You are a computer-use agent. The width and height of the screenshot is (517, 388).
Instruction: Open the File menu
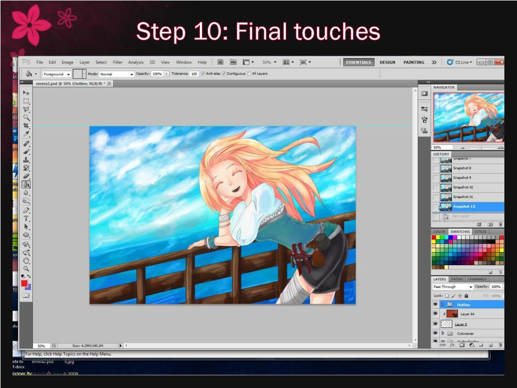tap(39, 62)
